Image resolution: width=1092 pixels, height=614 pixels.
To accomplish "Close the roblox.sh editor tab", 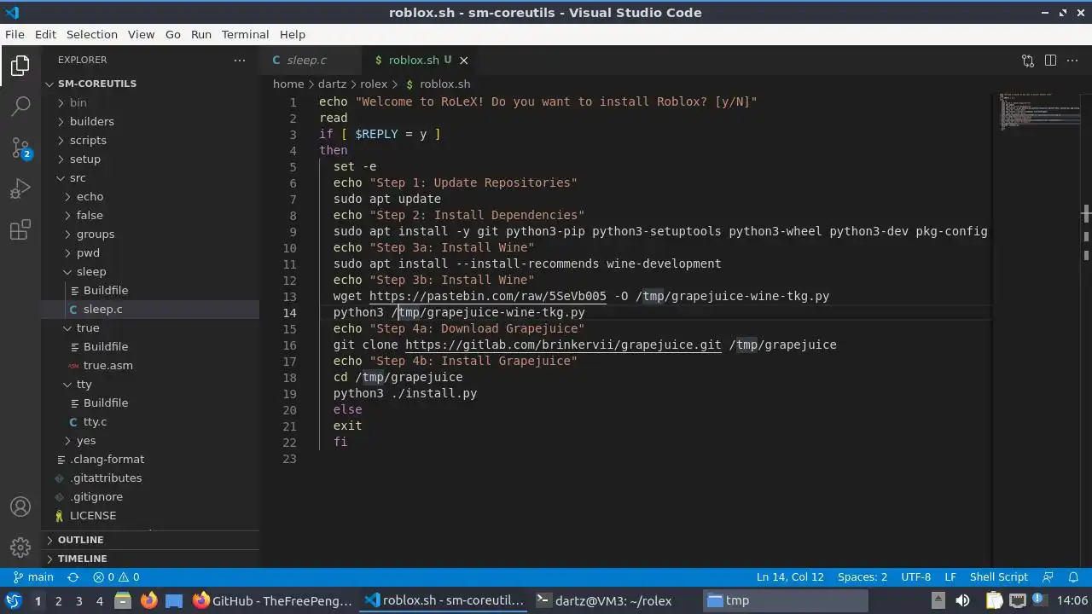I will pyautogui.click(x=464, y=61).
